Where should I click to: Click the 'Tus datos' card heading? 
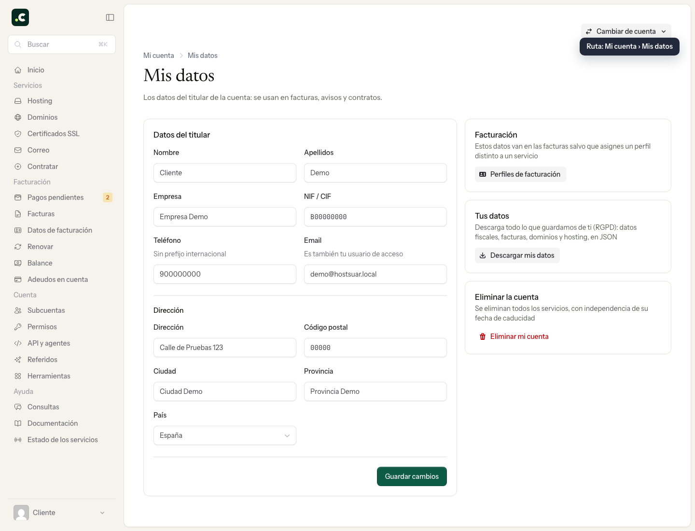(492, 216)
